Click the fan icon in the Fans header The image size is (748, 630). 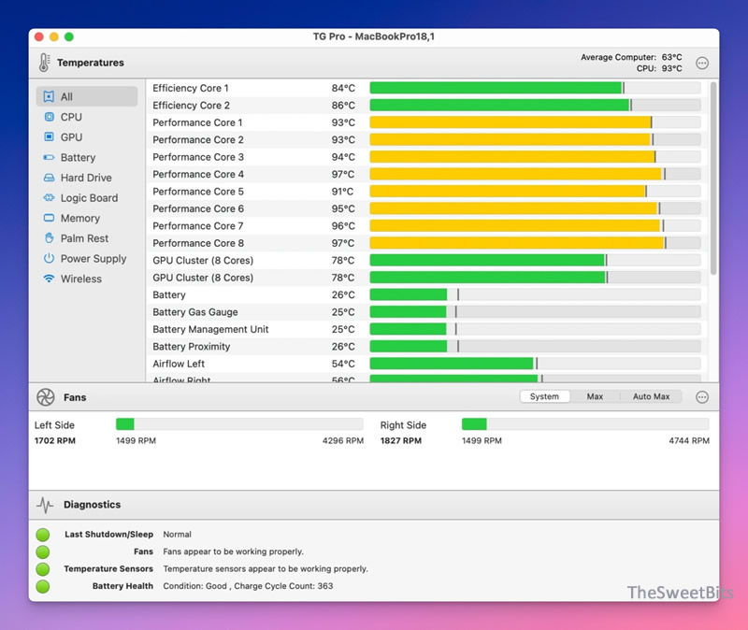tap(46, 397)
